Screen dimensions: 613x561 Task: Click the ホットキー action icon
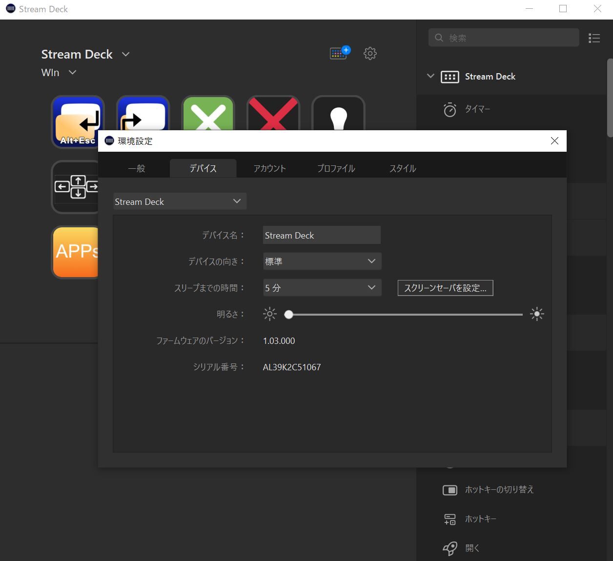(x=450, y=519)
